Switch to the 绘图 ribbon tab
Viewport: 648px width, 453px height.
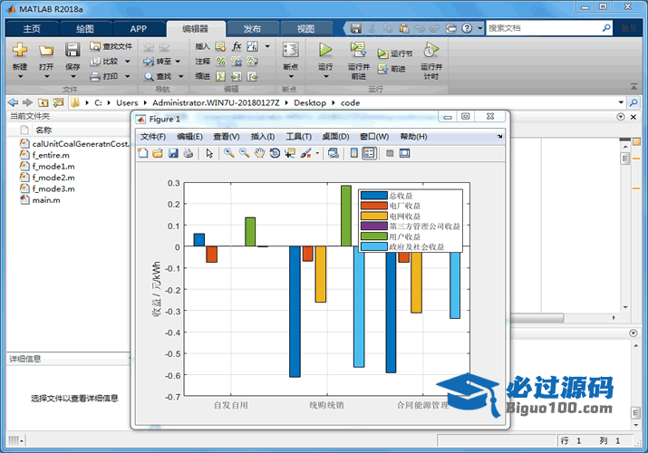pyautogui.click(x=84, y=28)
